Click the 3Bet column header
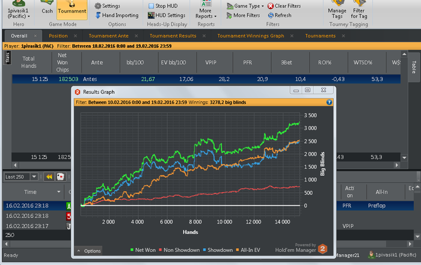The height and width of the screenshot is (265, 421). tap(286, 62)
